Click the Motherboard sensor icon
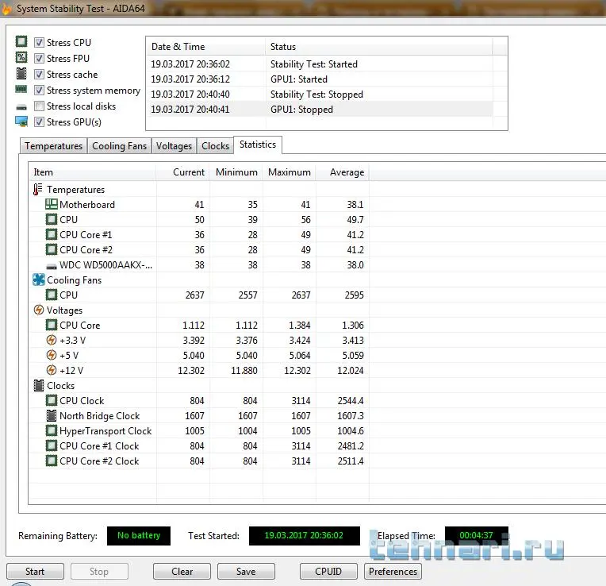 click(52, 205)
